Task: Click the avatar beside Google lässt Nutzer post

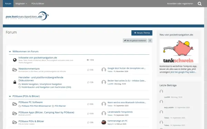Action: (104, 69)
